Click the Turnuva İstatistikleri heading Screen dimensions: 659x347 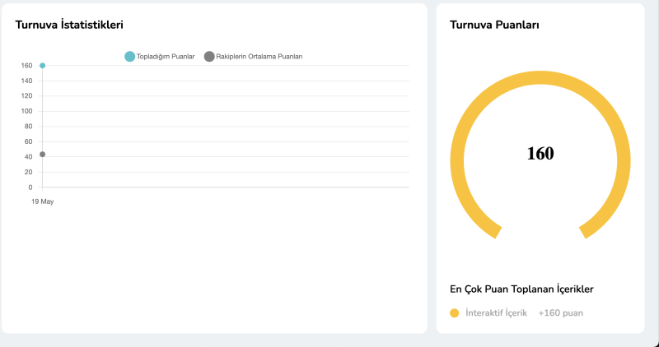coord(69,25)
